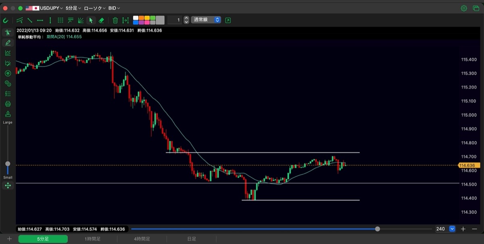This screenshot has height=244, width=484.
Task: Toggle the bar-to-line alignment icon
Action: pos(125,20)
